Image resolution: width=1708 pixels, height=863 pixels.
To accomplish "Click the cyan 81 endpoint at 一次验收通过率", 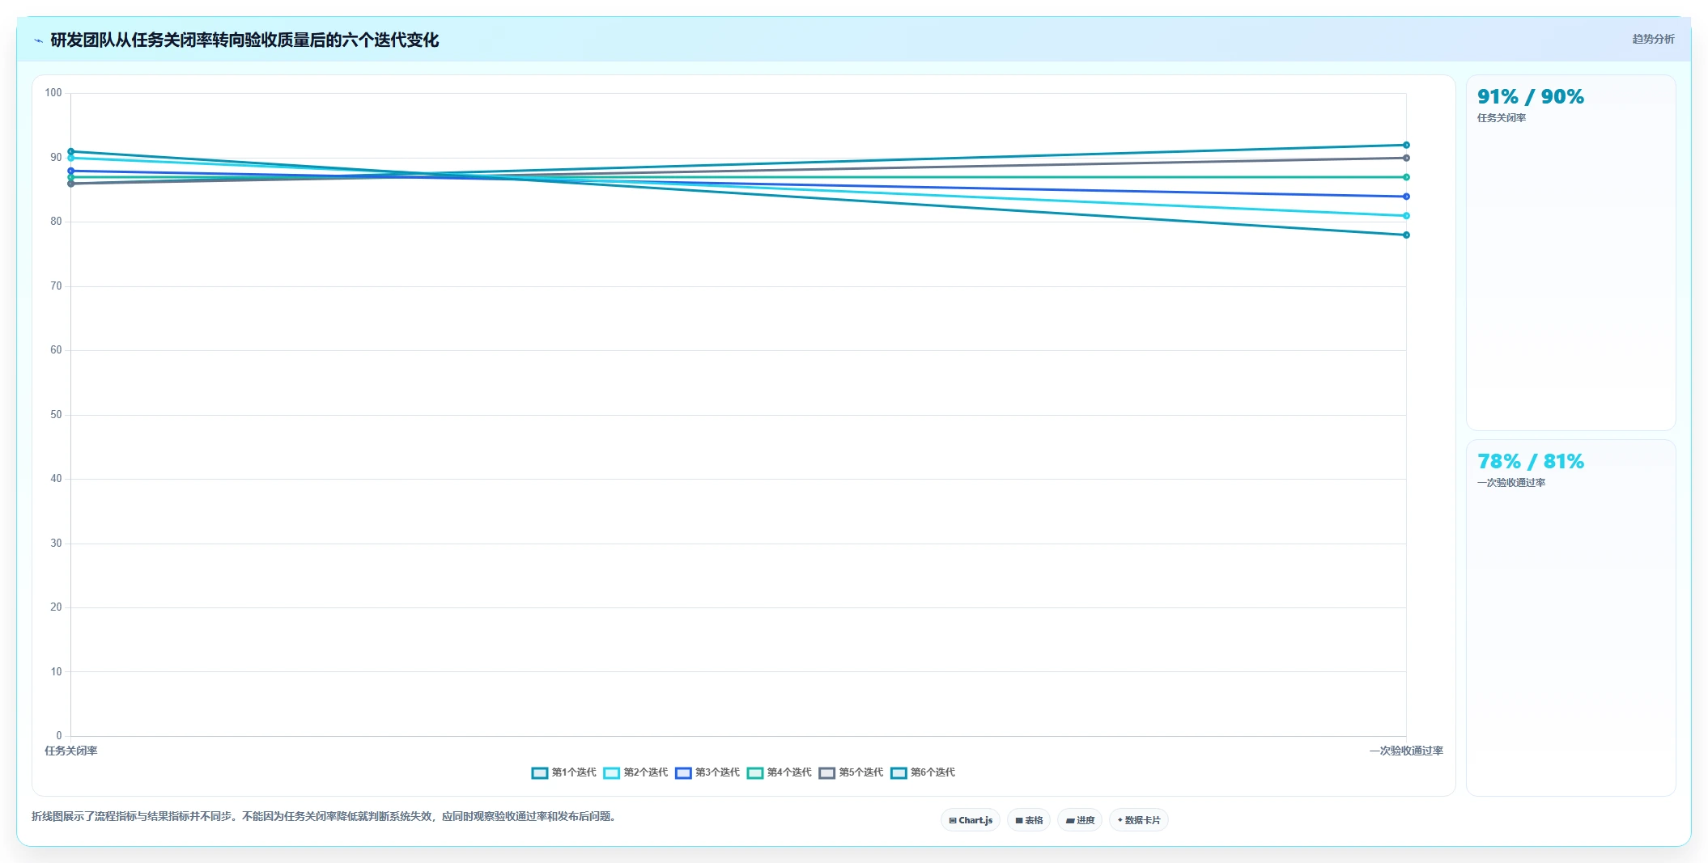I will 1406,216.
